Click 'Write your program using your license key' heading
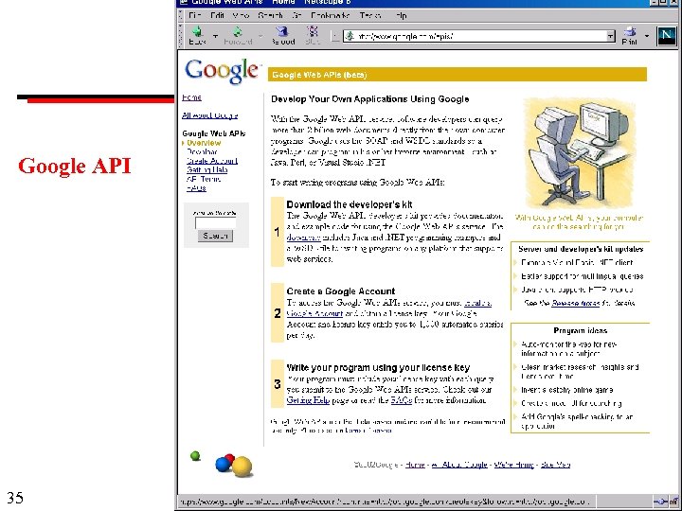682x511 pixels. click(x=378, y=367)
